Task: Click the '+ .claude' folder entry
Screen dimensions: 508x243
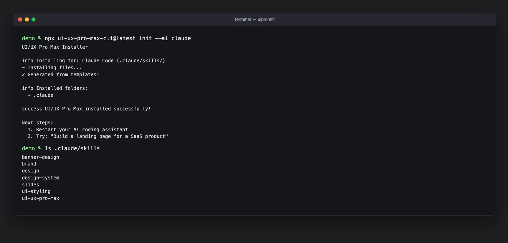Action: (41, 95)
